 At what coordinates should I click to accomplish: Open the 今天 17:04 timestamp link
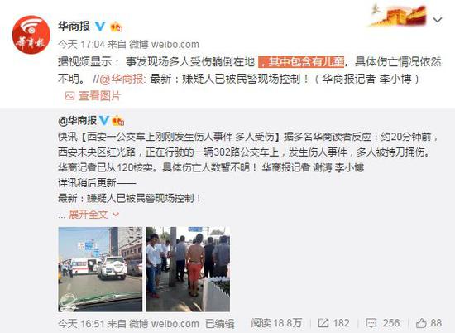81,44
